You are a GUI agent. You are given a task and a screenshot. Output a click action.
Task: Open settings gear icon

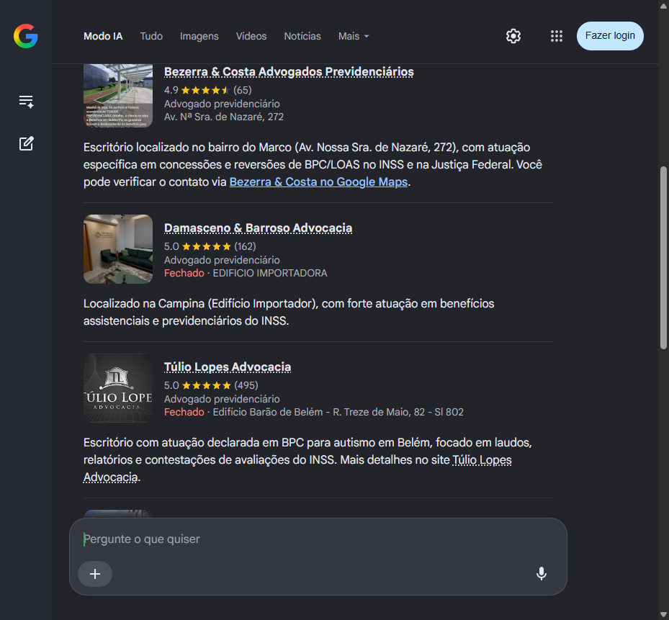pos(513,36)
